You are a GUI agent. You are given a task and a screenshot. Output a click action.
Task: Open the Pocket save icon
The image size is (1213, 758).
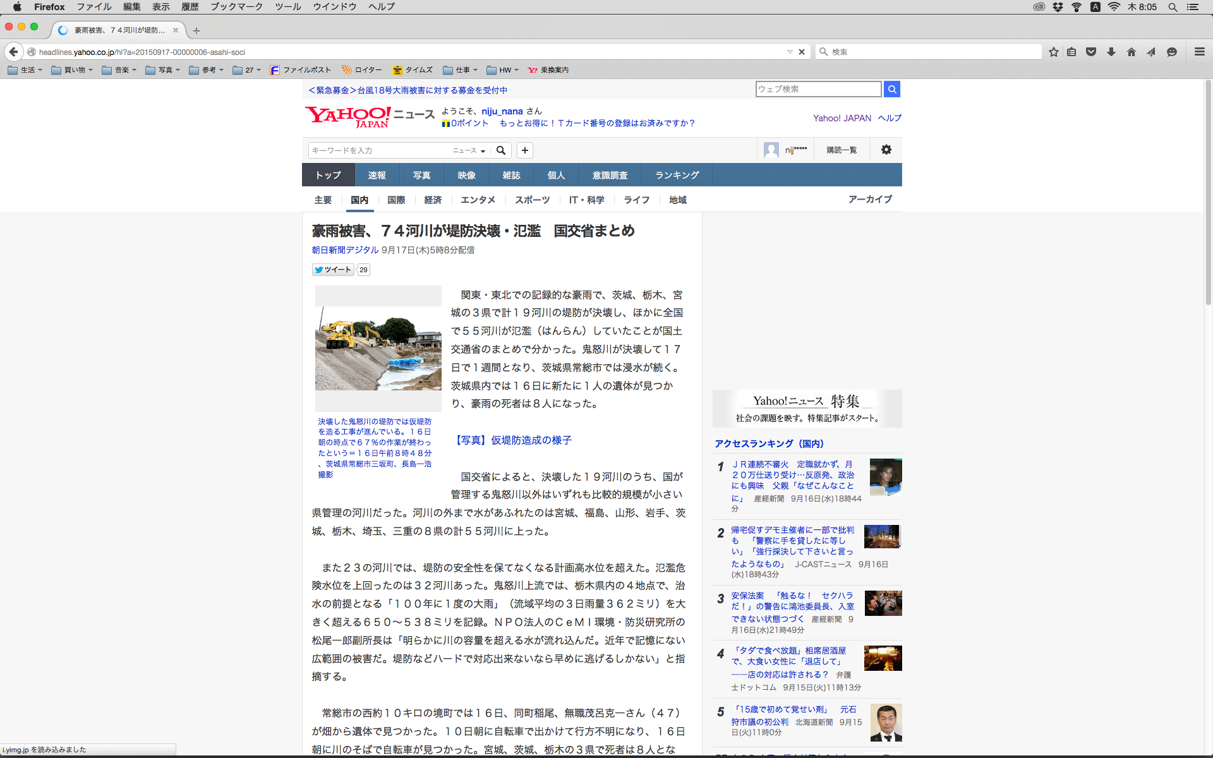[1091, 52]
